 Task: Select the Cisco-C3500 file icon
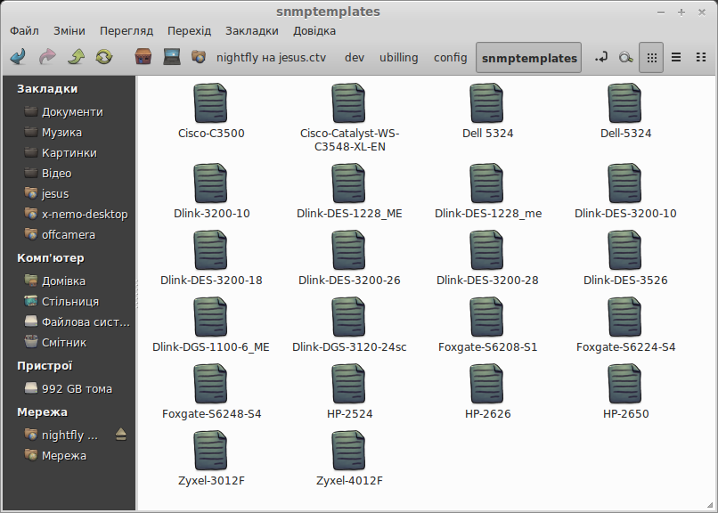coord(210,103)
